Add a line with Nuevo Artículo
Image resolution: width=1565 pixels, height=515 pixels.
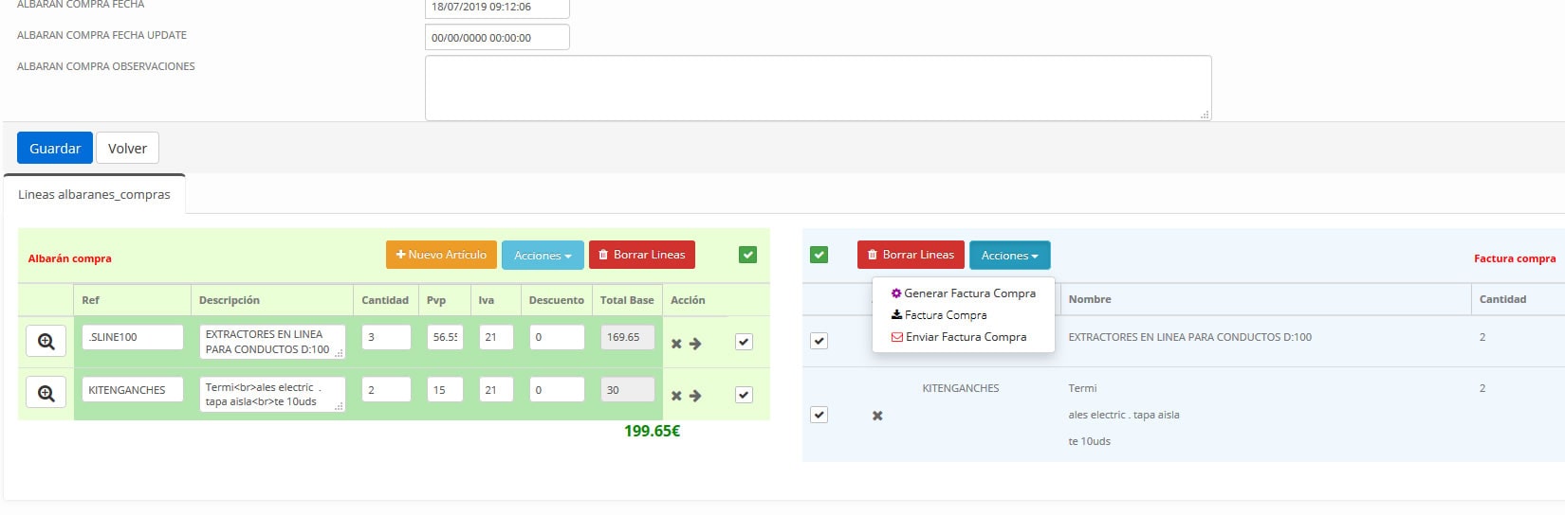click(x=441, y=255)
